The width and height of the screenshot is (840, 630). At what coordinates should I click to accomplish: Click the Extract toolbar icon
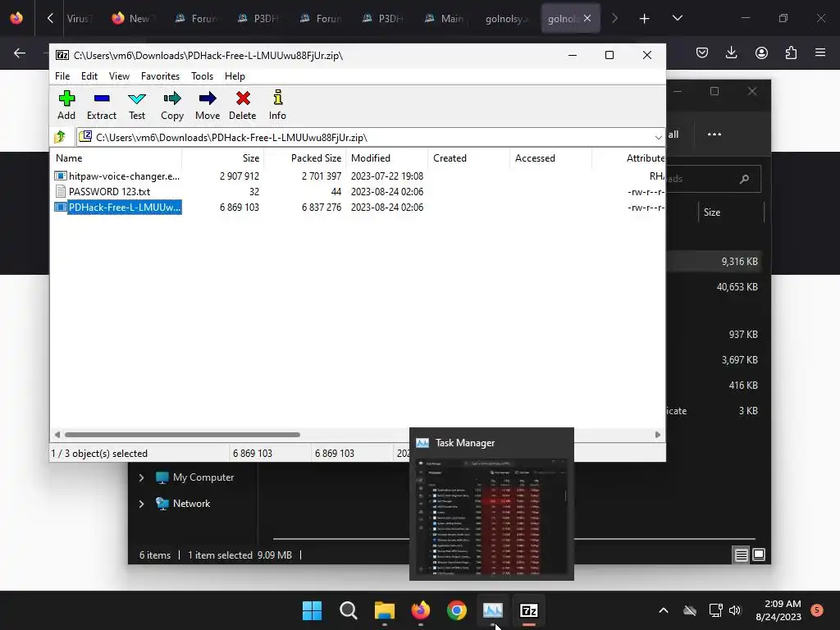coord(101,105)
